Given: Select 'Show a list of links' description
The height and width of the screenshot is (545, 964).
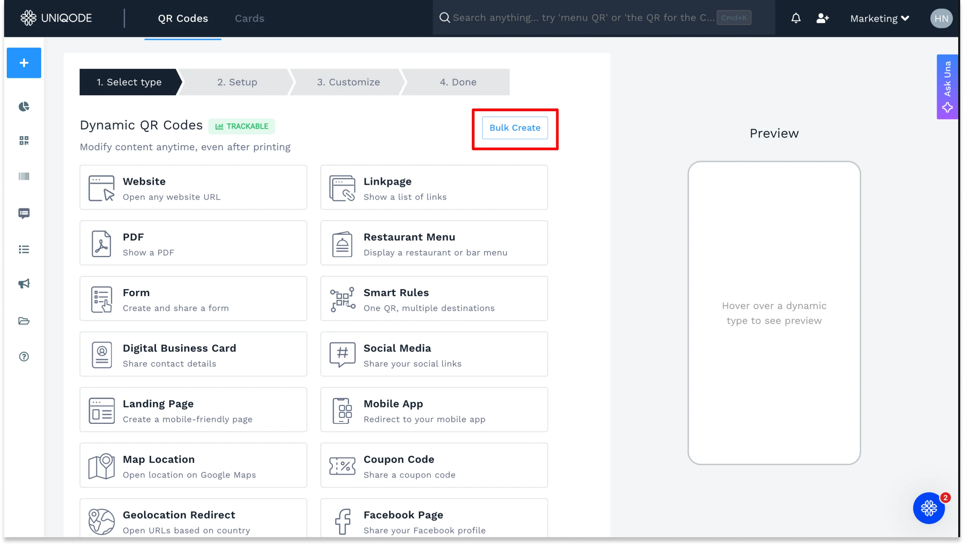Looking at the screenshot, I should point(405,197).
